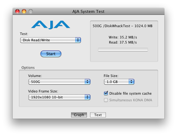The width and height of the screenshot is (177, 136).
Task: Open the File Size dropdown set to 1.0 GB
Action: click(119, 82)
